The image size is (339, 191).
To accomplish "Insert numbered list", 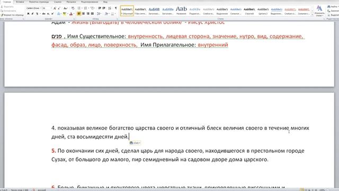I will tap(86, 8).
